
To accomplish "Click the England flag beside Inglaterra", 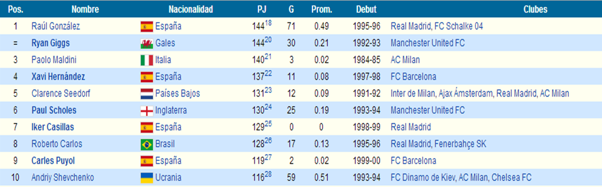I will pos(146,110).
